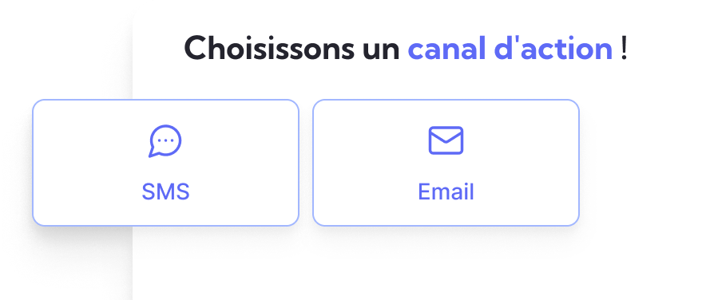Choose SMS as the action channel

click(x=165, y=163)
